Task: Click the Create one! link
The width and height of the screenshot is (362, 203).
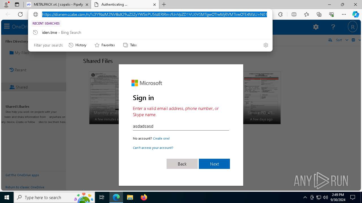Action: point(161,138)
